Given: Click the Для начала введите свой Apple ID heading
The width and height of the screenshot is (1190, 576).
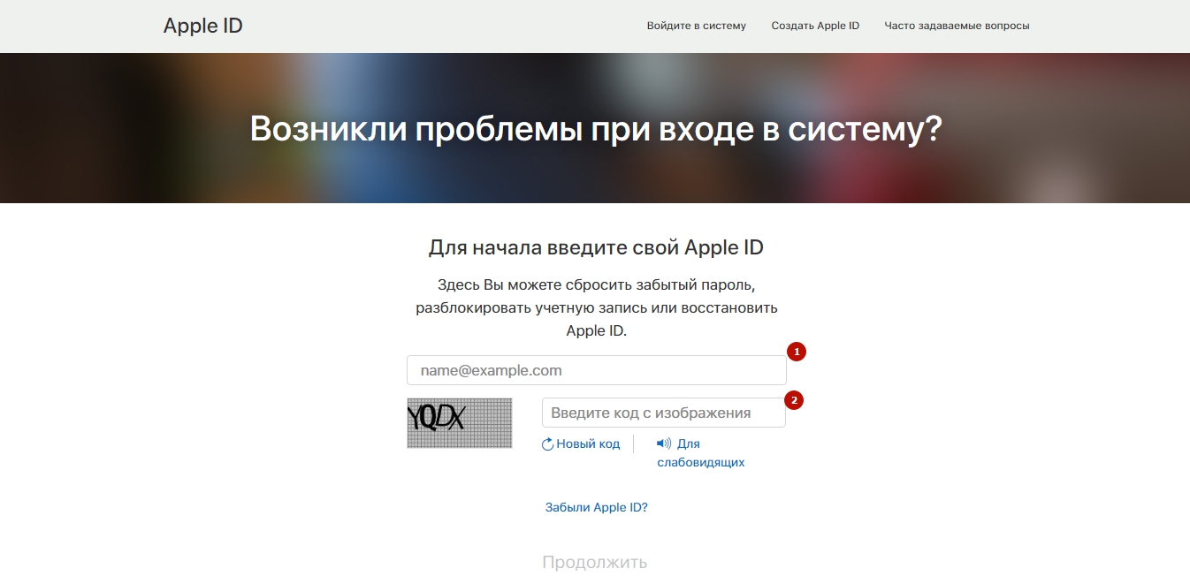Looking at the screenshot, I should [x=595, y=247].
